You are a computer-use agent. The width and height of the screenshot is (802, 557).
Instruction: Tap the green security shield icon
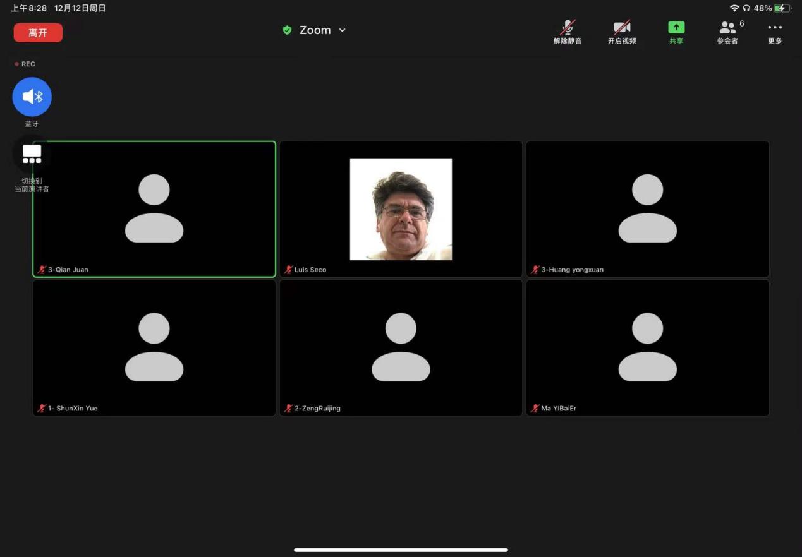click(287, 30)
